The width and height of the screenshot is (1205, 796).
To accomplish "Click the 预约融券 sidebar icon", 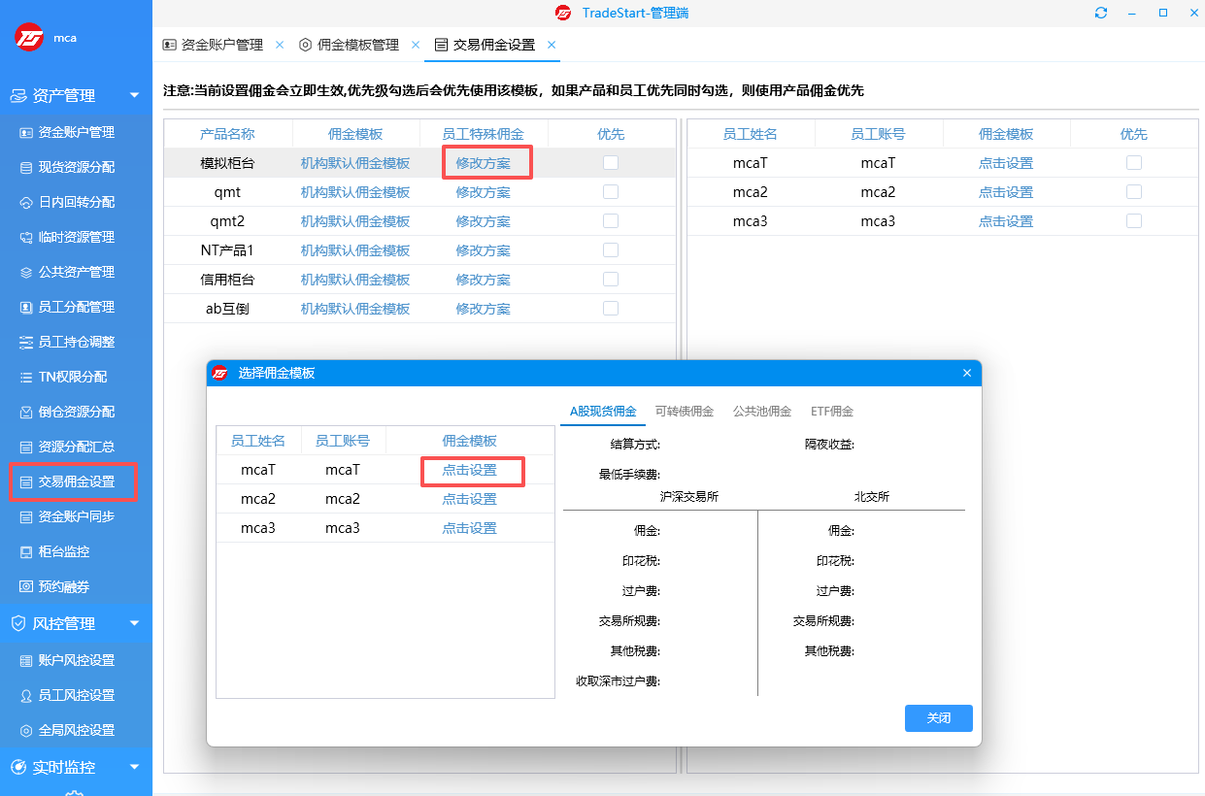I will coord(26,586).
